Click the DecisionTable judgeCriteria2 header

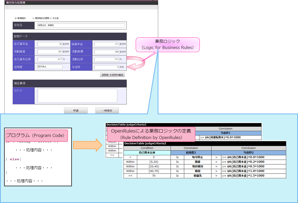205,143
